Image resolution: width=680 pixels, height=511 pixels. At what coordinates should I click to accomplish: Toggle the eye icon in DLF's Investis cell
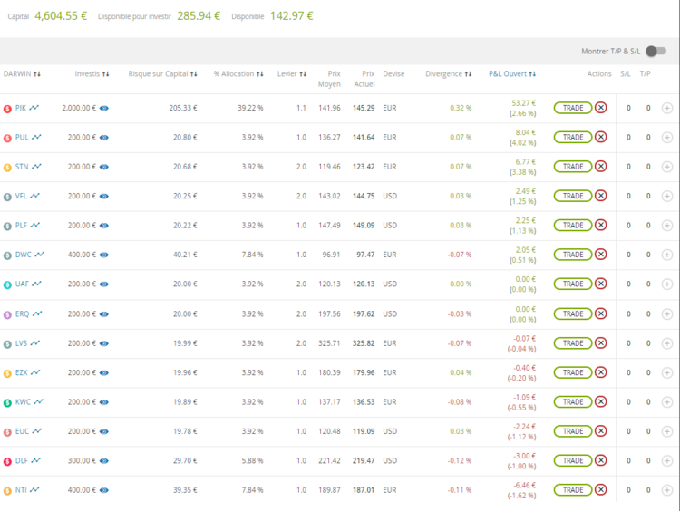coord(104,461)
